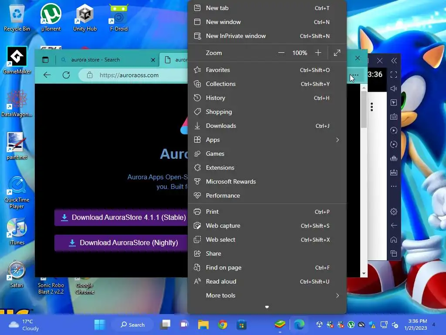Open File Explorer from taskbar
The width and height of the screenshot is (446, 335).
203,325
